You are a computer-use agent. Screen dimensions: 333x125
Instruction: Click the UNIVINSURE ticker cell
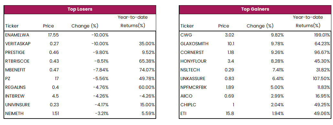[x=17, y=105]
